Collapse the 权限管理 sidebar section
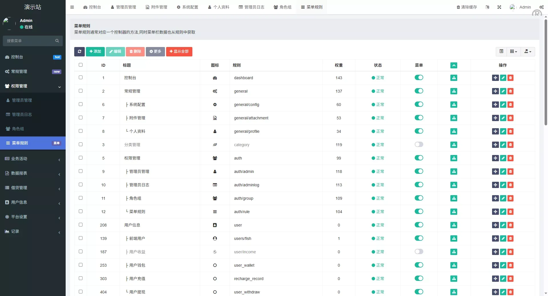The image size is (548, 296). pos(33,86)
